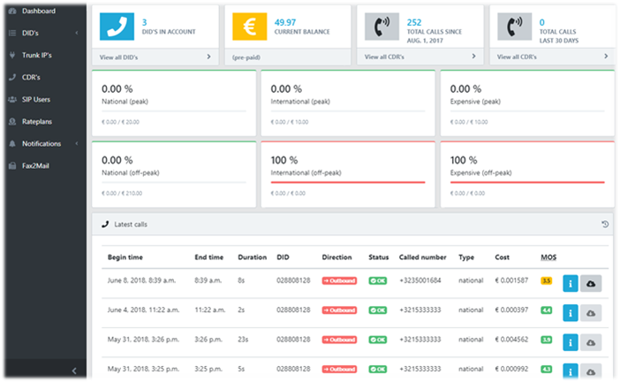Open info for the June 8 call

(x=570, y=282)
